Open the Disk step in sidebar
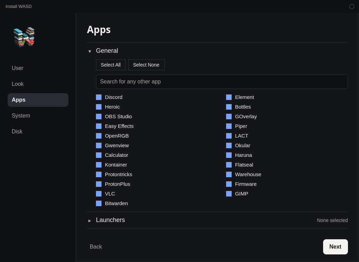359x262 pixels. pyautogui.click(x=38, y=131)
